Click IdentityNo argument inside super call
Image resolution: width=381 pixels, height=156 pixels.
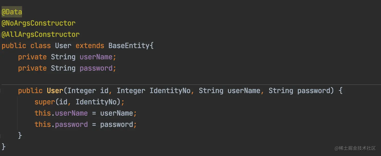click(96, 102)
